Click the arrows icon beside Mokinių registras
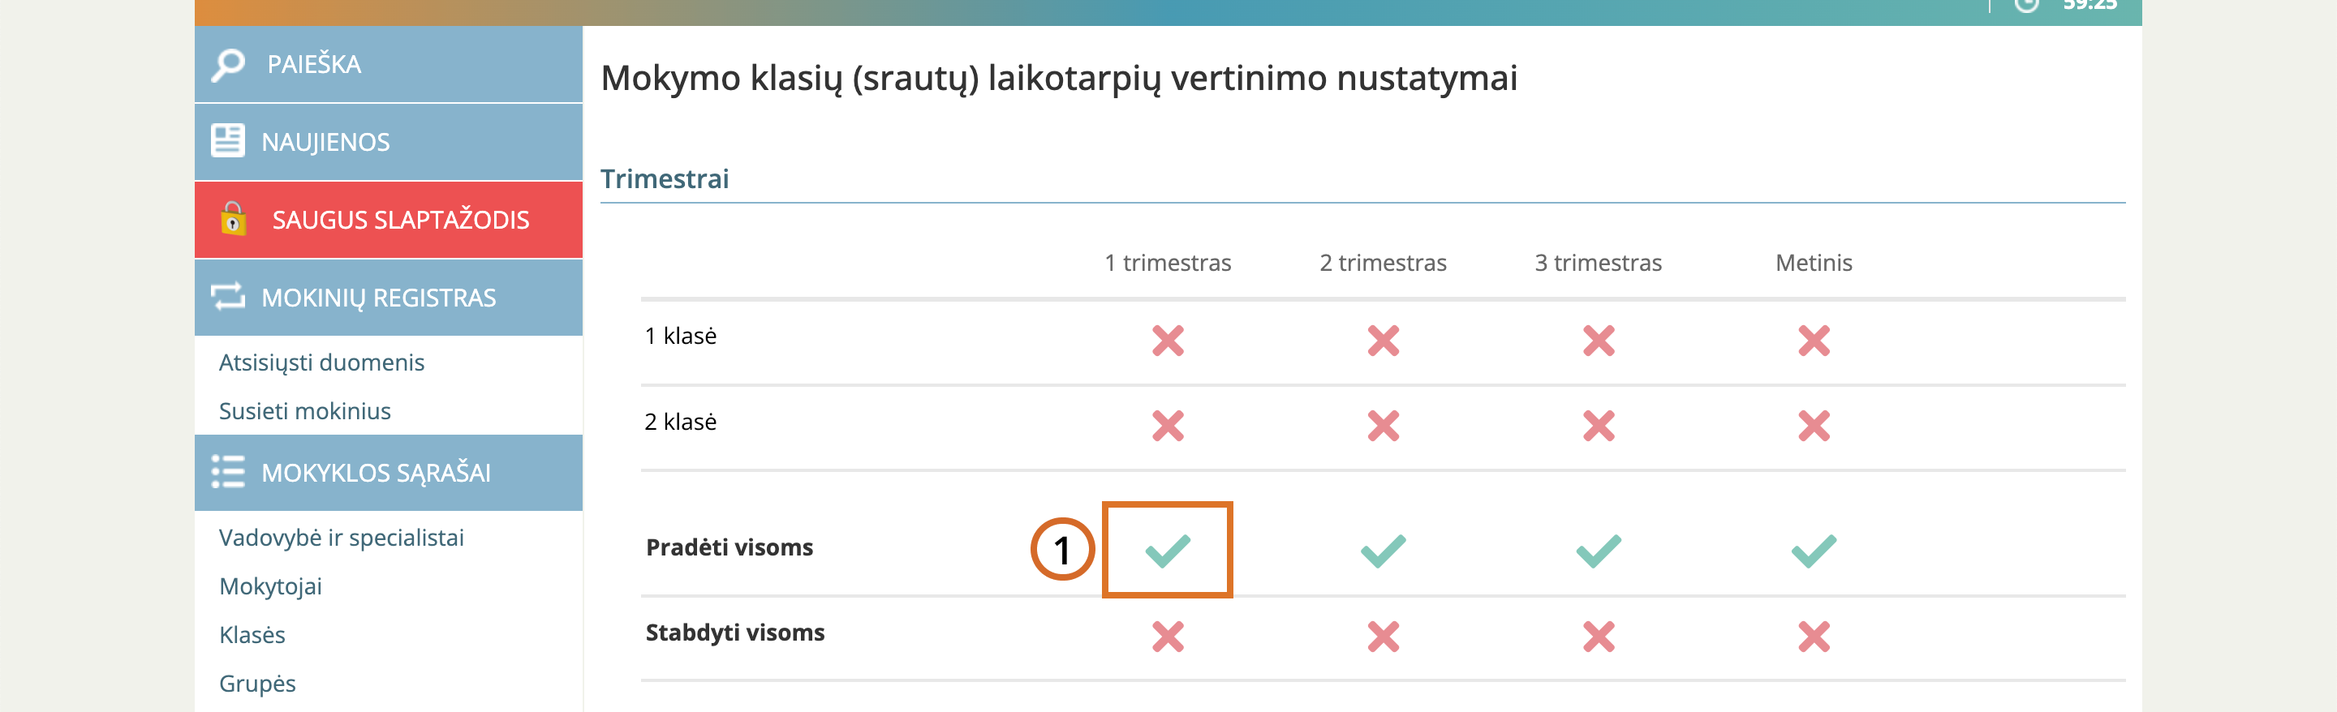Viewport: 2337px width, 712px height. point(228,297)
